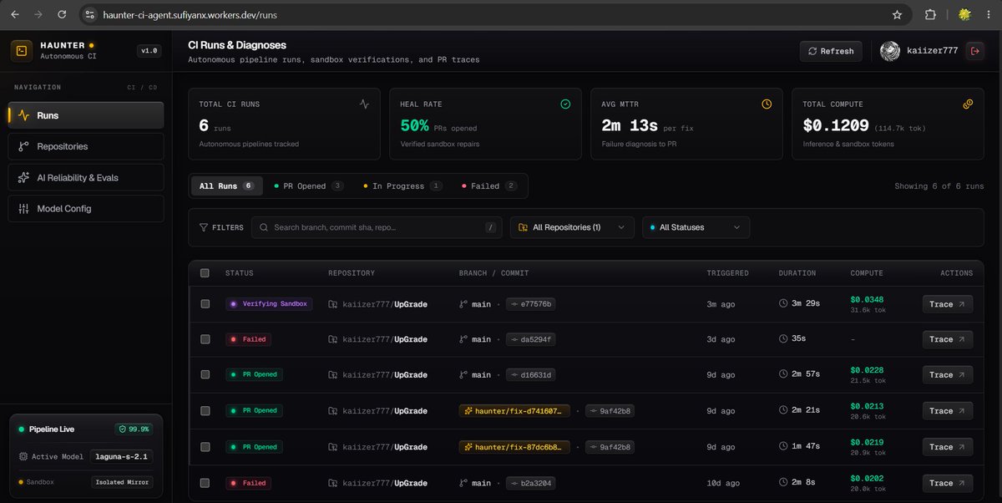
Task: Click the Refresh button
Action: click(x=830, y=51)
